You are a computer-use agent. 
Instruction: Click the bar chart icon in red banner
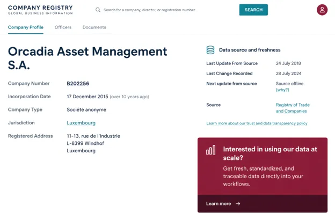(210, 150)
